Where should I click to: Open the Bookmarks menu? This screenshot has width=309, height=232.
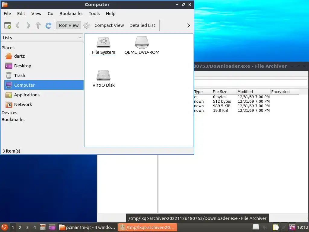coord(71,14)
